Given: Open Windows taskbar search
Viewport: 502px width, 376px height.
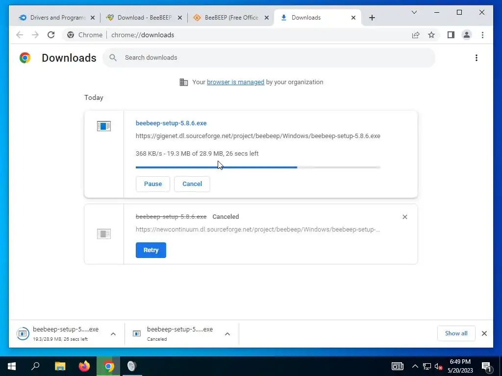Looking at the screenshot, I should 35,366.
